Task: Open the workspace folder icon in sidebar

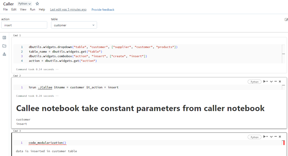Action: (4, 46)
